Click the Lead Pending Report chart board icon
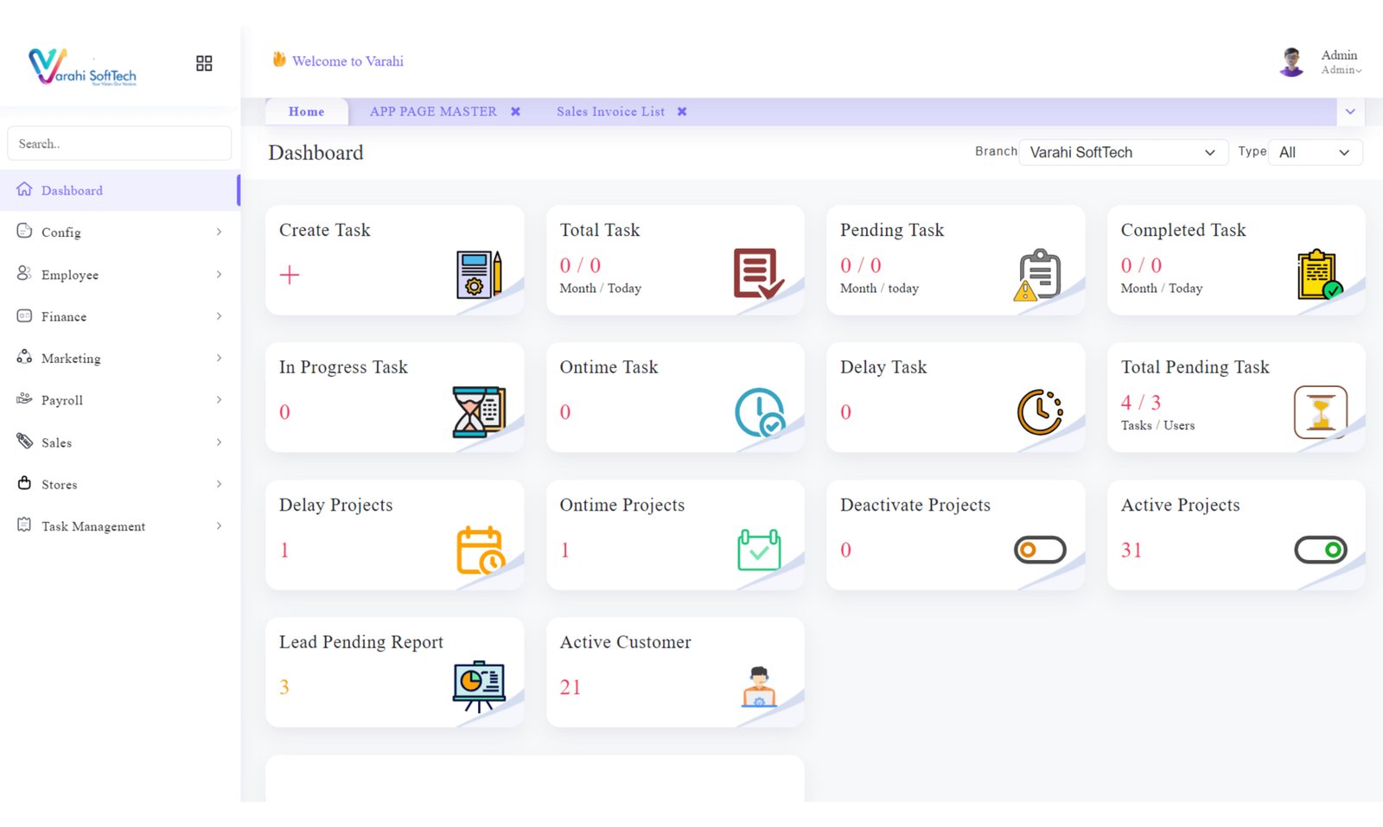The image size is (1383, 827). [x=479, y=686]
